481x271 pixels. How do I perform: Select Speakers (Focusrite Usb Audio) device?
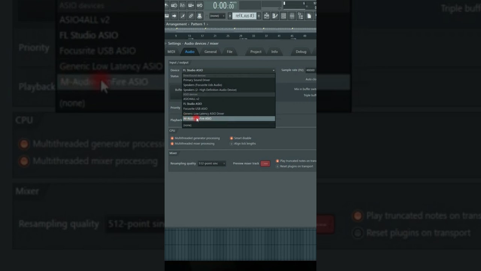click(x=229, y=85)
